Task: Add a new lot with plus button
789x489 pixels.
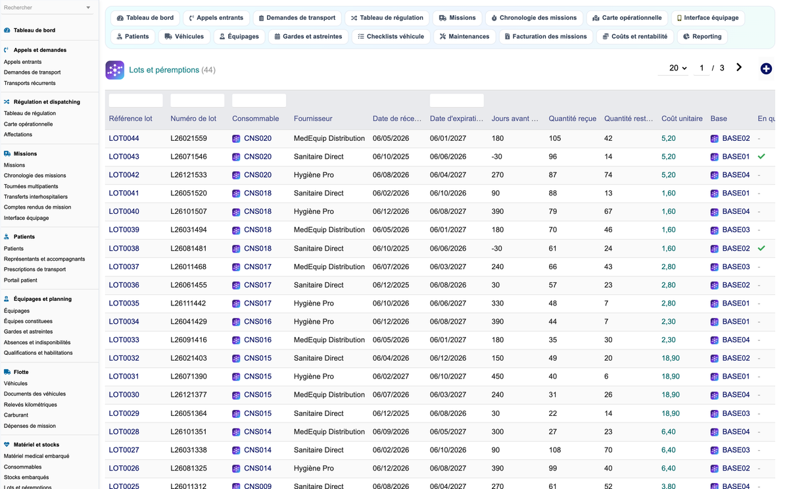Action: point(766,68)
